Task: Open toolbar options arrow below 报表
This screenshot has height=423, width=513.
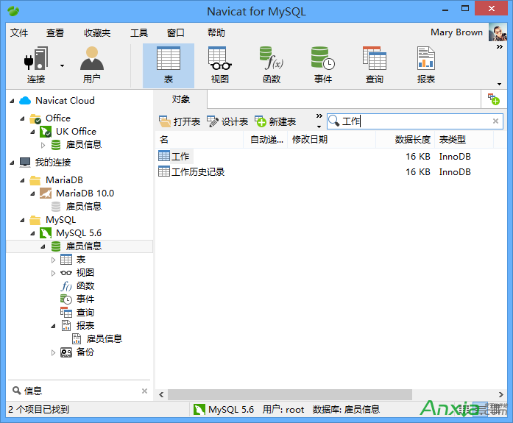Action: point(499,84)
